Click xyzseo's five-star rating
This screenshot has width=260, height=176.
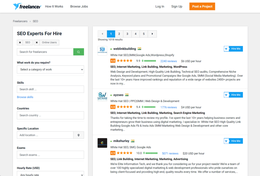125,107
